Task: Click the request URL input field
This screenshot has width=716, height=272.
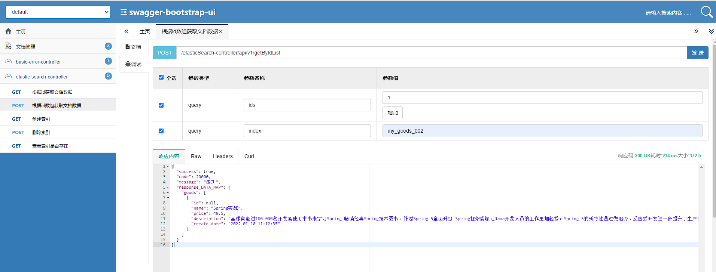Action: pyautogui.click(x=432, y=53)
